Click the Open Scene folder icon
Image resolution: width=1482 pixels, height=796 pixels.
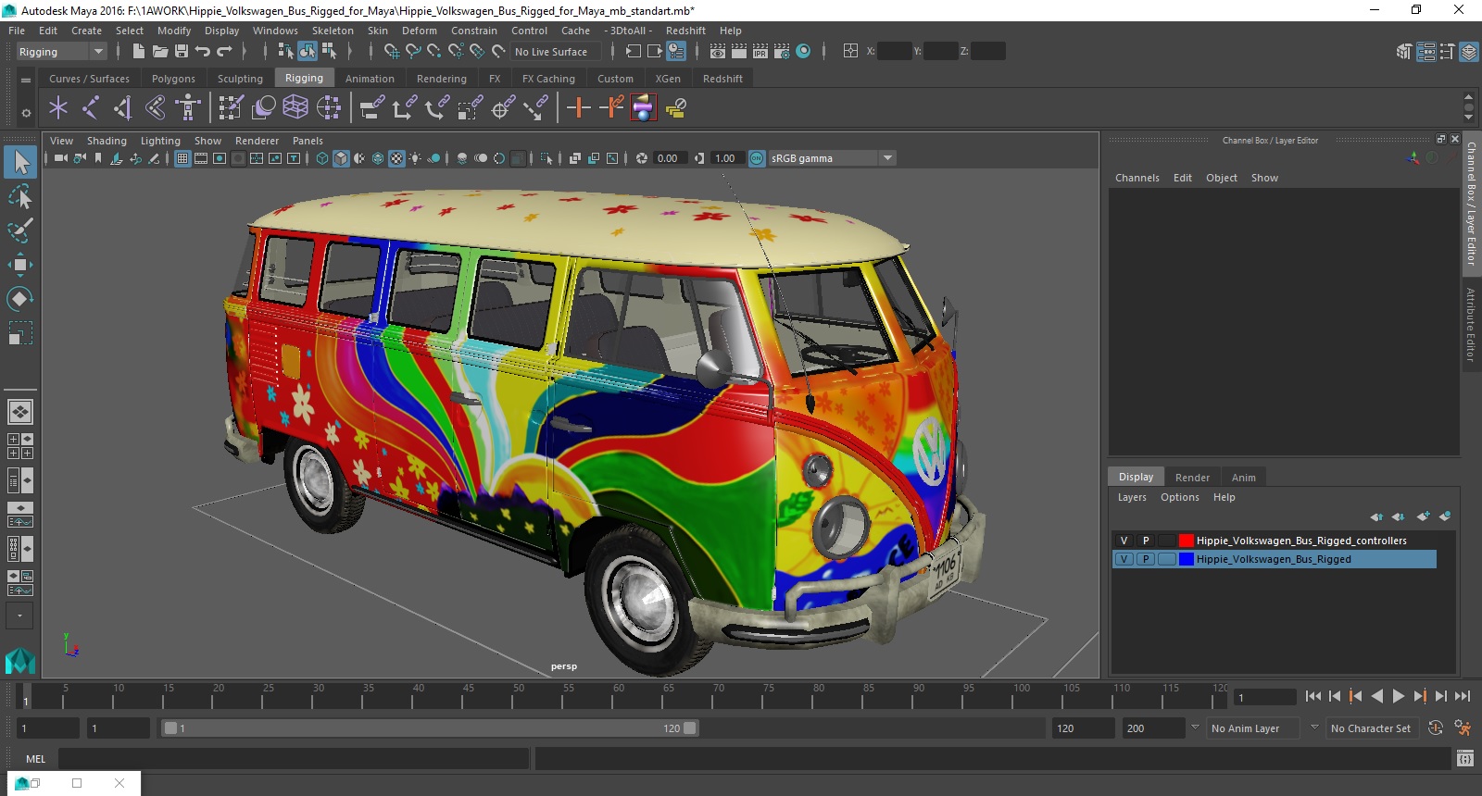click(x=159, y=52)
